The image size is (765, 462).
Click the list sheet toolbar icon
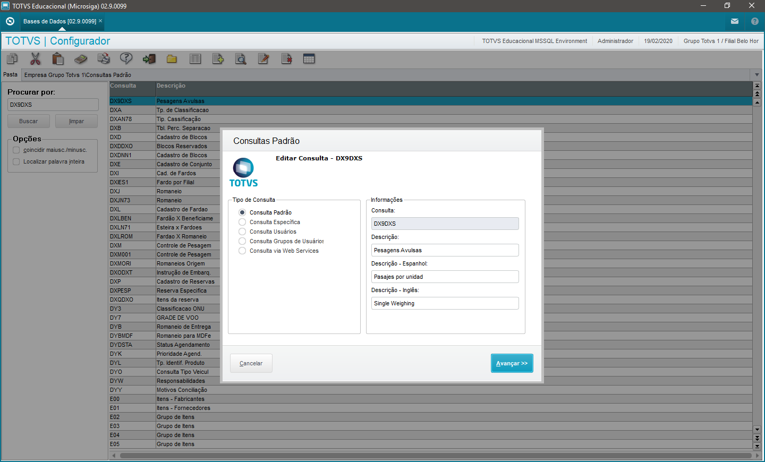[195, 58]
